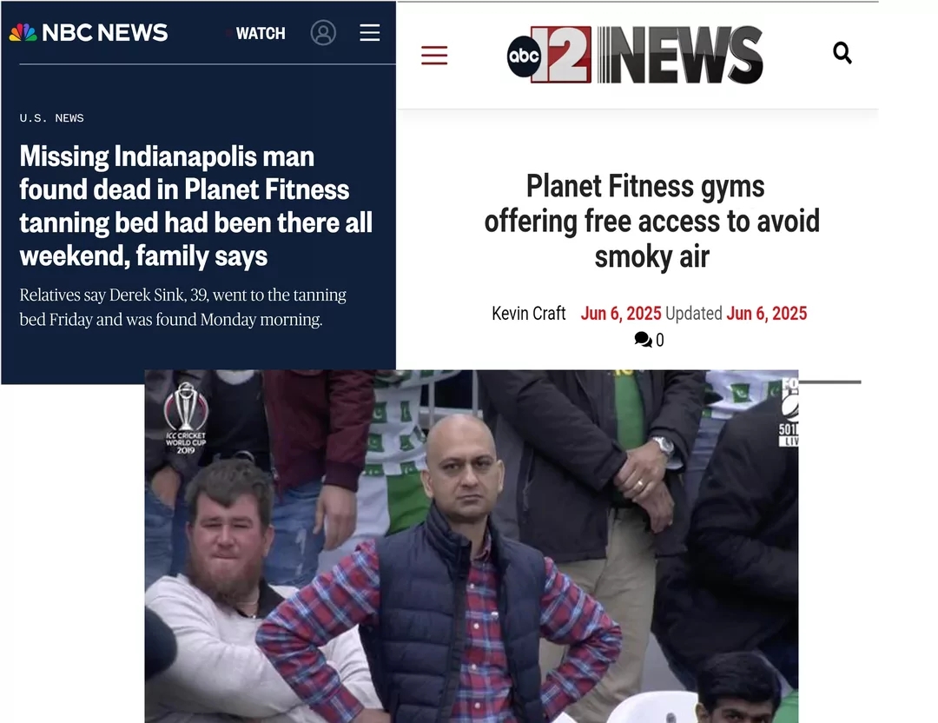Open the Missing Indianapolis man headline

(x=196, y=206)
